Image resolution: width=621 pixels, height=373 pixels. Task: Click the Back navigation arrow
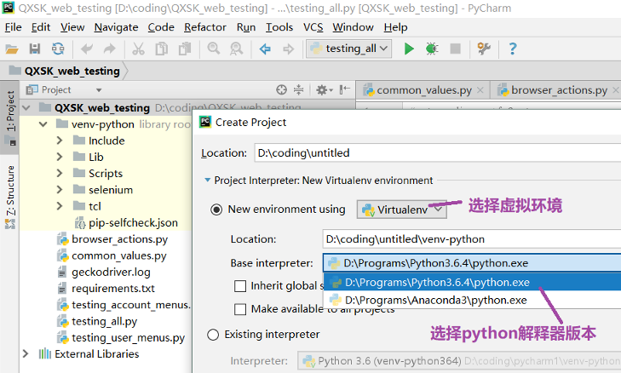(265, 49)
